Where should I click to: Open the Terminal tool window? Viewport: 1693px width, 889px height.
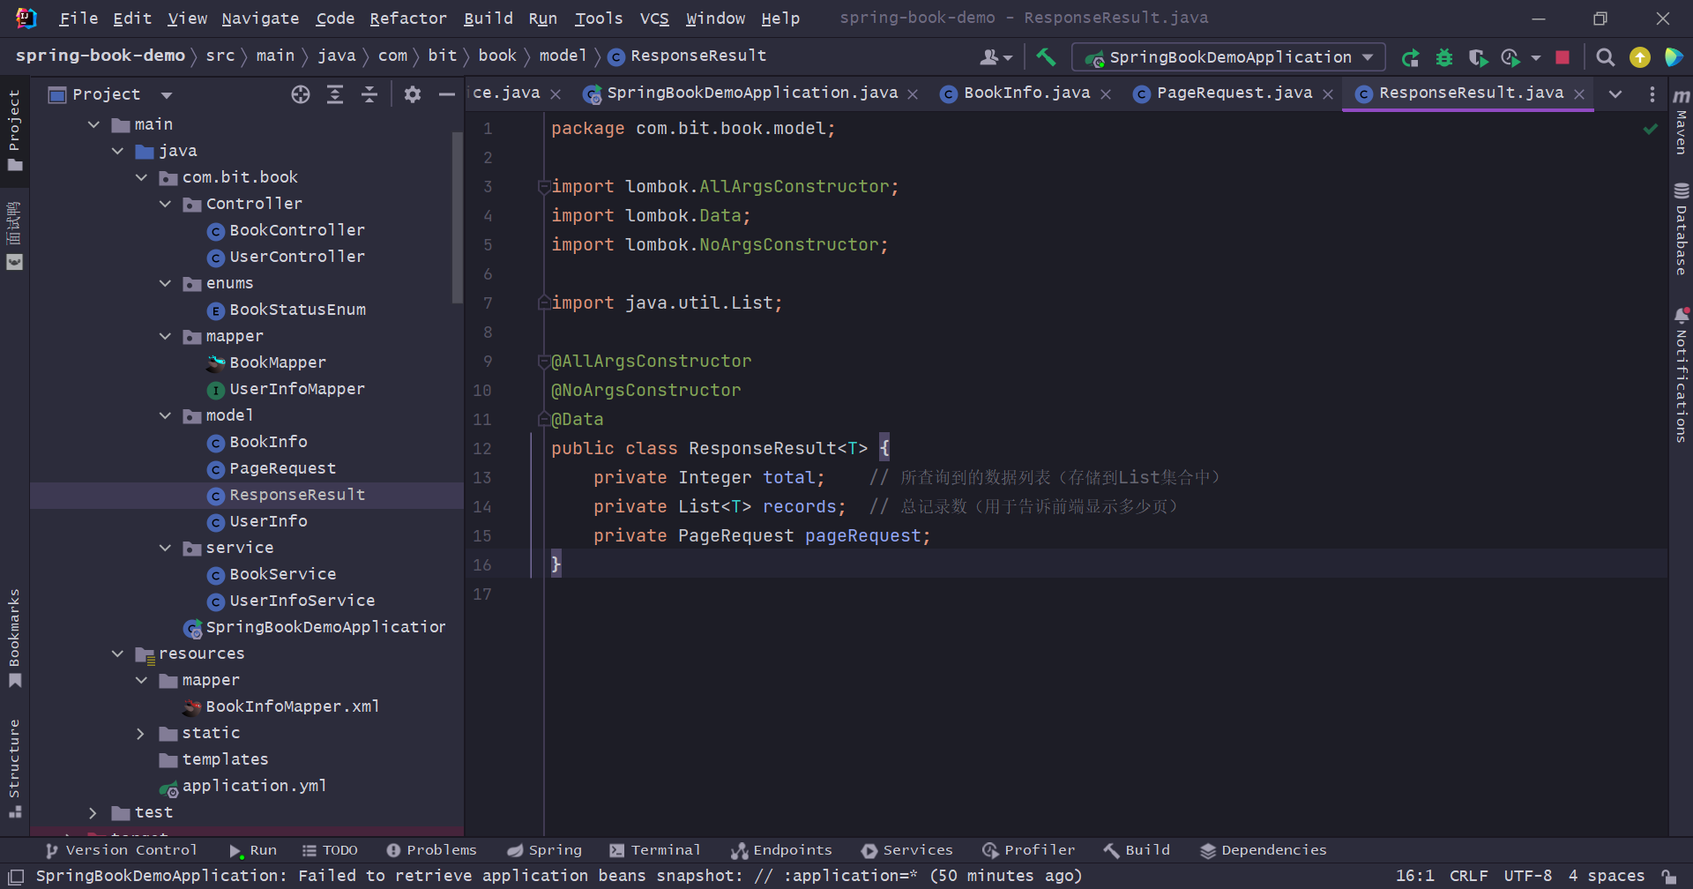pos(654,851)
